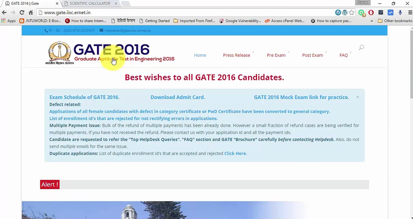Click the 'Multiple Payment issue:' text
The image size is (413, 219).
pos(75,125)
